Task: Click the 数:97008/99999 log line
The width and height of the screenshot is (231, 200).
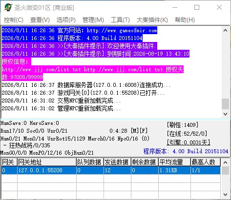Action: point(22,77)
